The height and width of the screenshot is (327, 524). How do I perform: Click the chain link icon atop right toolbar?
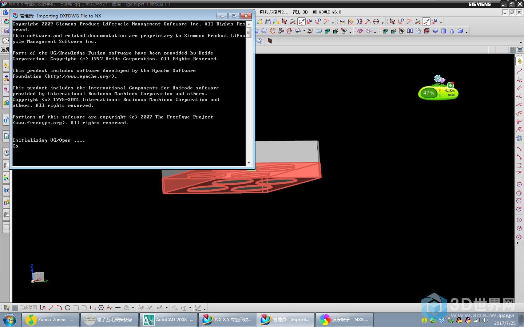[x=519, y=61]
